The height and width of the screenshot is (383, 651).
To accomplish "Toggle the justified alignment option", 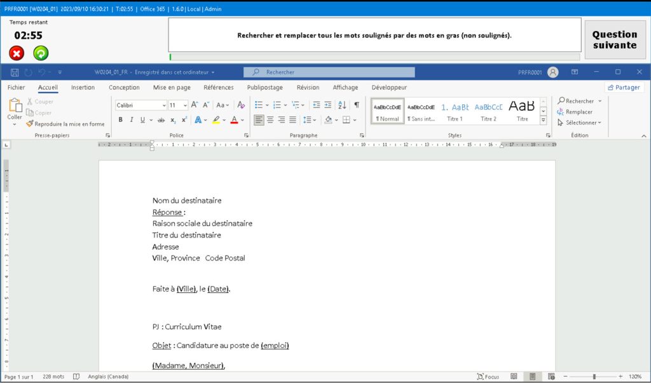I will click(x=292, y=119).
